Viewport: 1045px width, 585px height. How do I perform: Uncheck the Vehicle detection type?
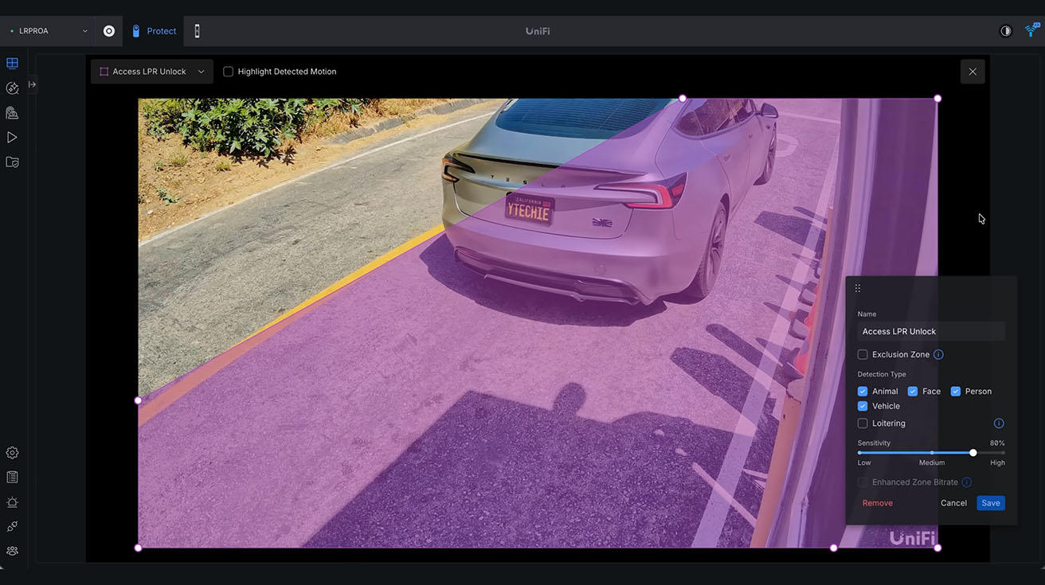tap(863, 406)
